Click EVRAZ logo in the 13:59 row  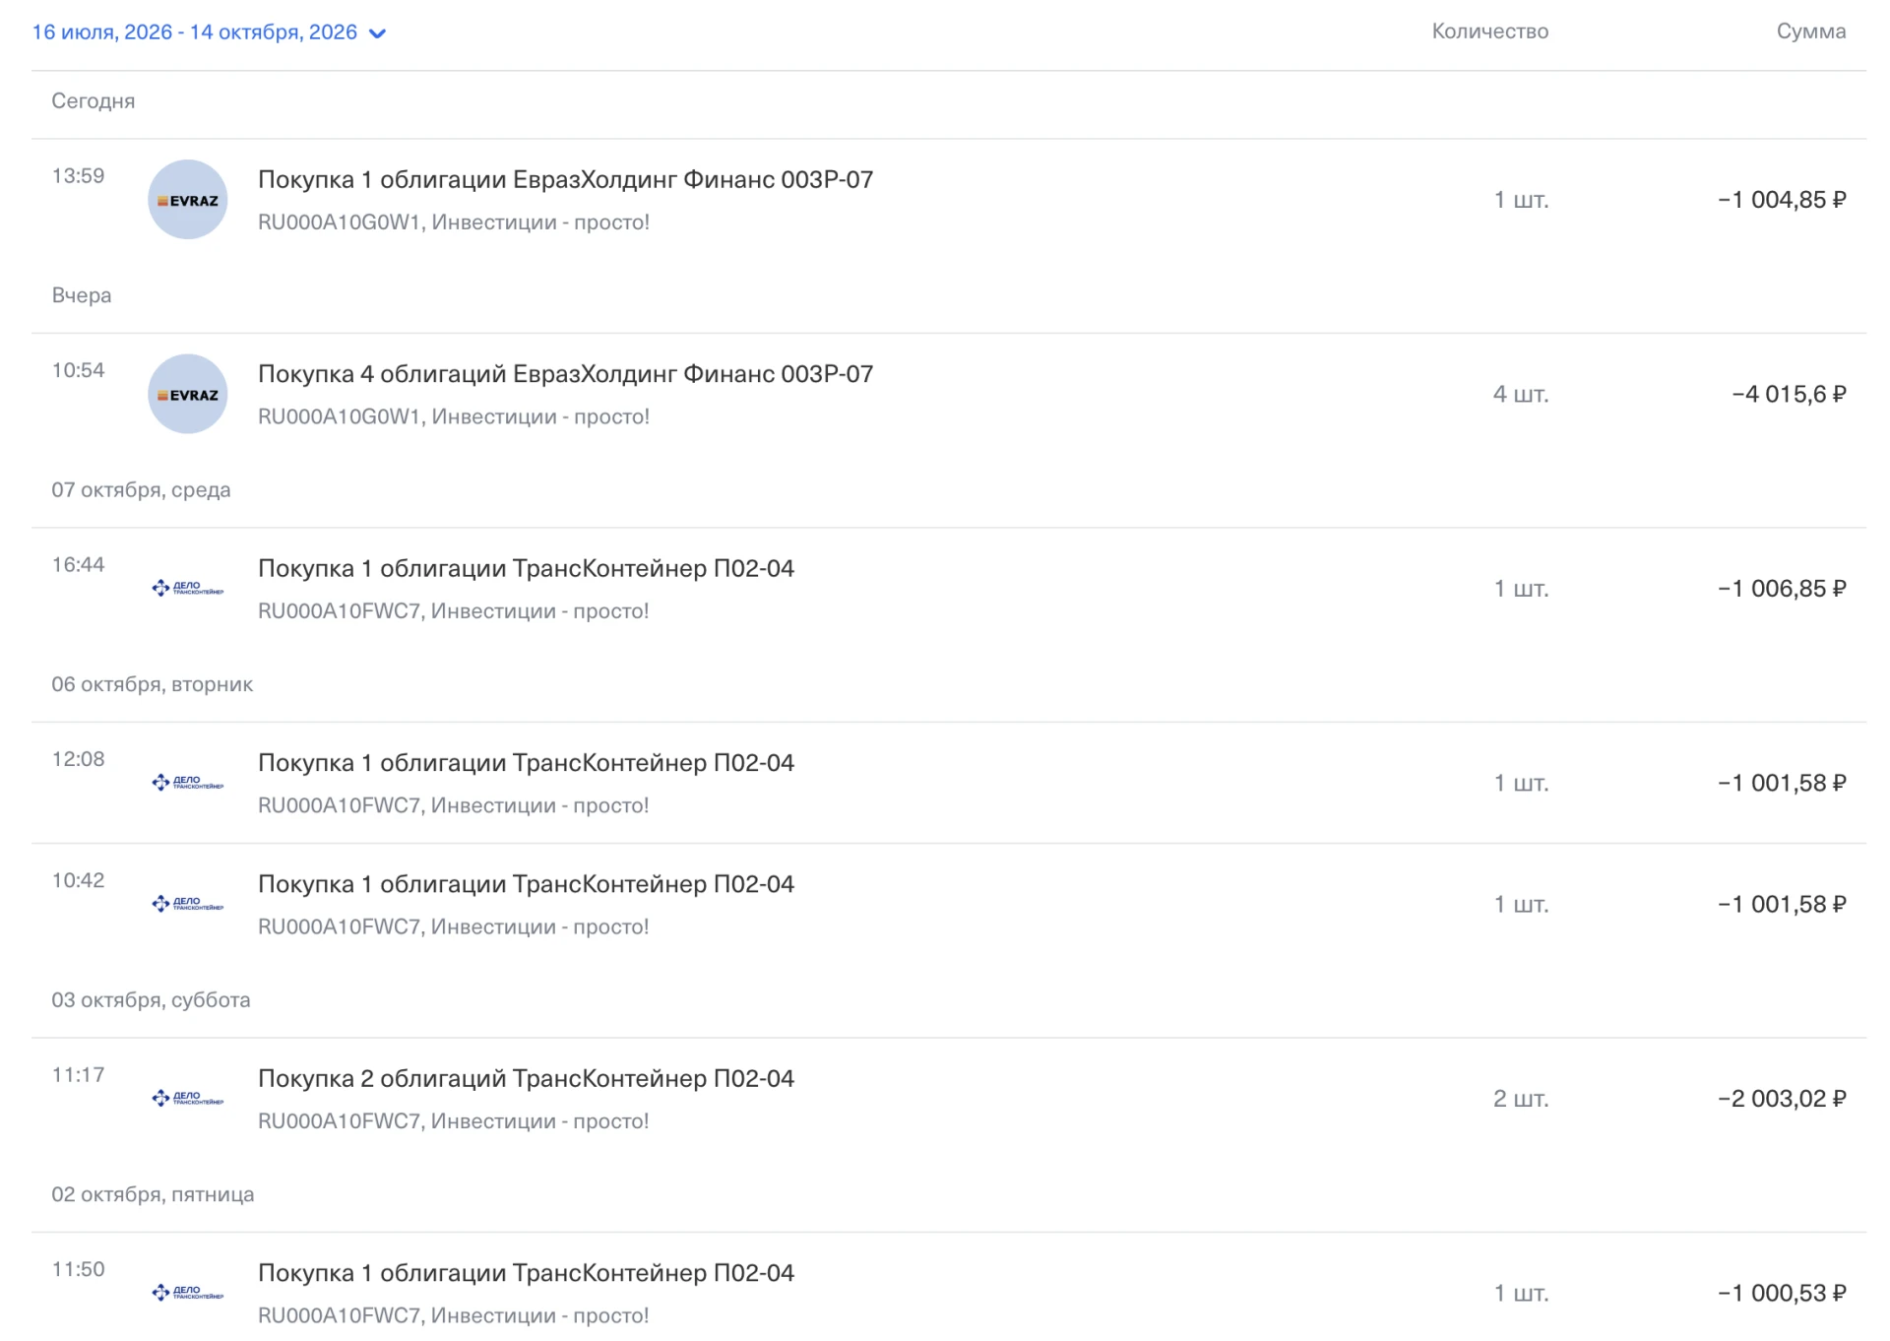(x=188, y=200)
